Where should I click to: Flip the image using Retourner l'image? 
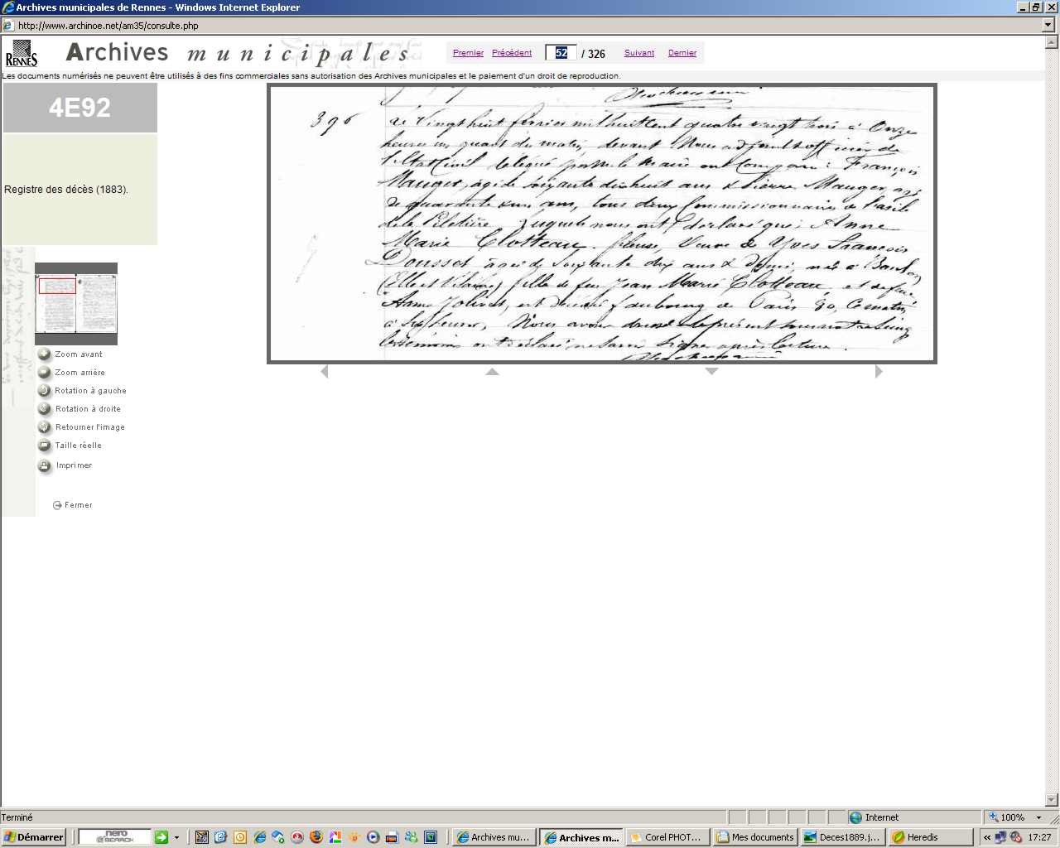[x=45, y=427]
